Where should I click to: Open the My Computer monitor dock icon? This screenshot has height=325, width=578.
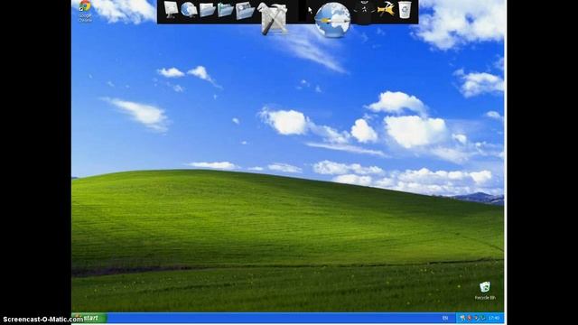tap(171, 9)
